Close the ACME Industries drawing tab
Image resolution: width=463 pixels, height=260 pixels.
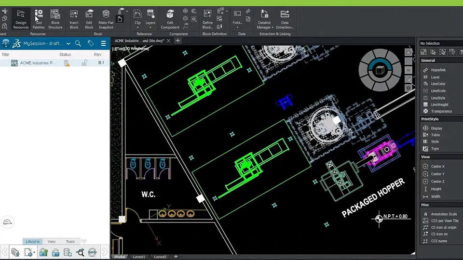168,40
